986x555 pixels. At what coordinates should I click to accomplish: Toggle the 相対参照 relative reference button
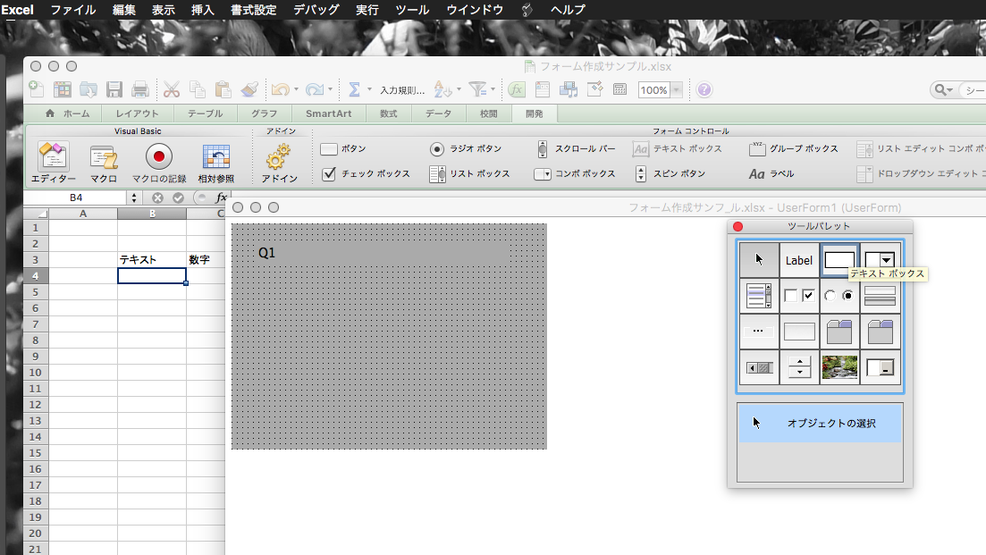click(x=216, y=157)
